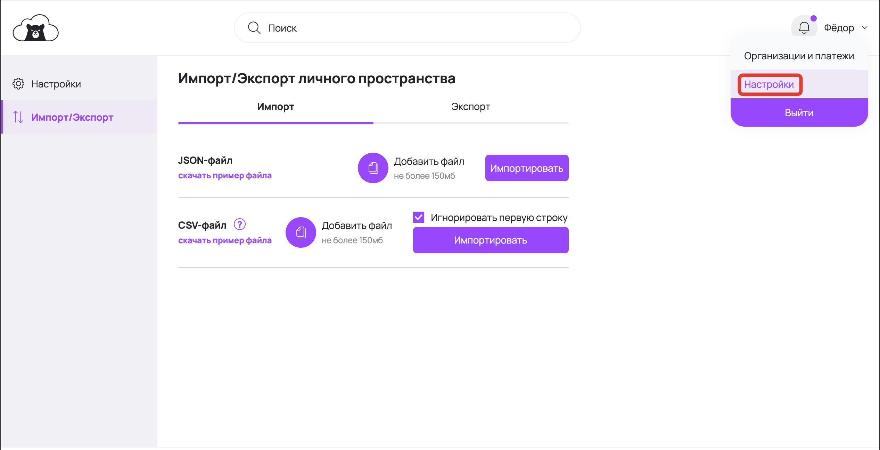The image size is (880, 450).
Task: Open the CSV help question mark icon
Action: pyautogui.click(x=240, y=224)
